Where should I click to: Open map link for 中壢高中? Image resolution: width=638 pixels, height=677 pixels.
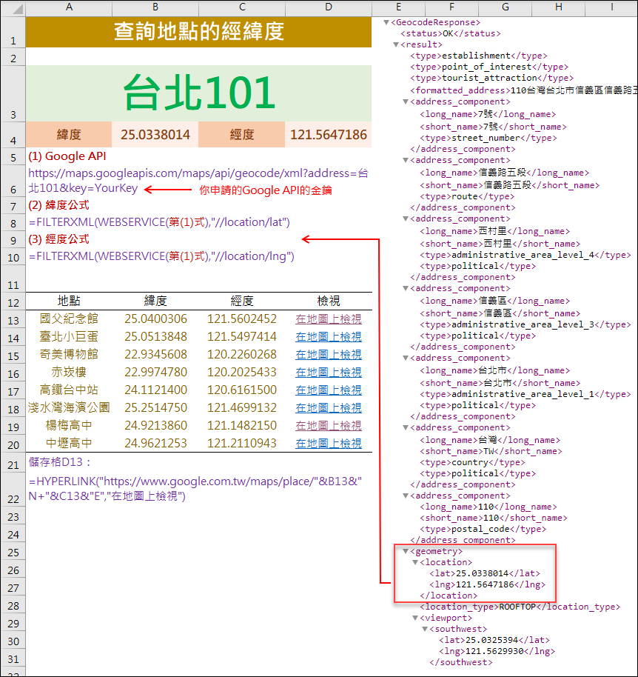(329, 443)
